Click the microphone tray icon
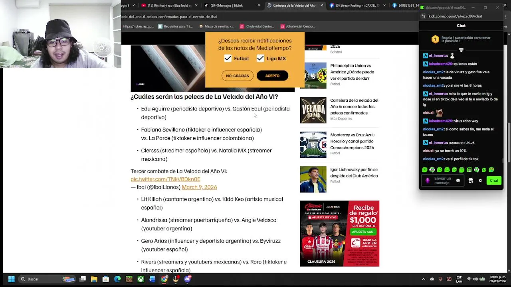 [x=440, y=279]
